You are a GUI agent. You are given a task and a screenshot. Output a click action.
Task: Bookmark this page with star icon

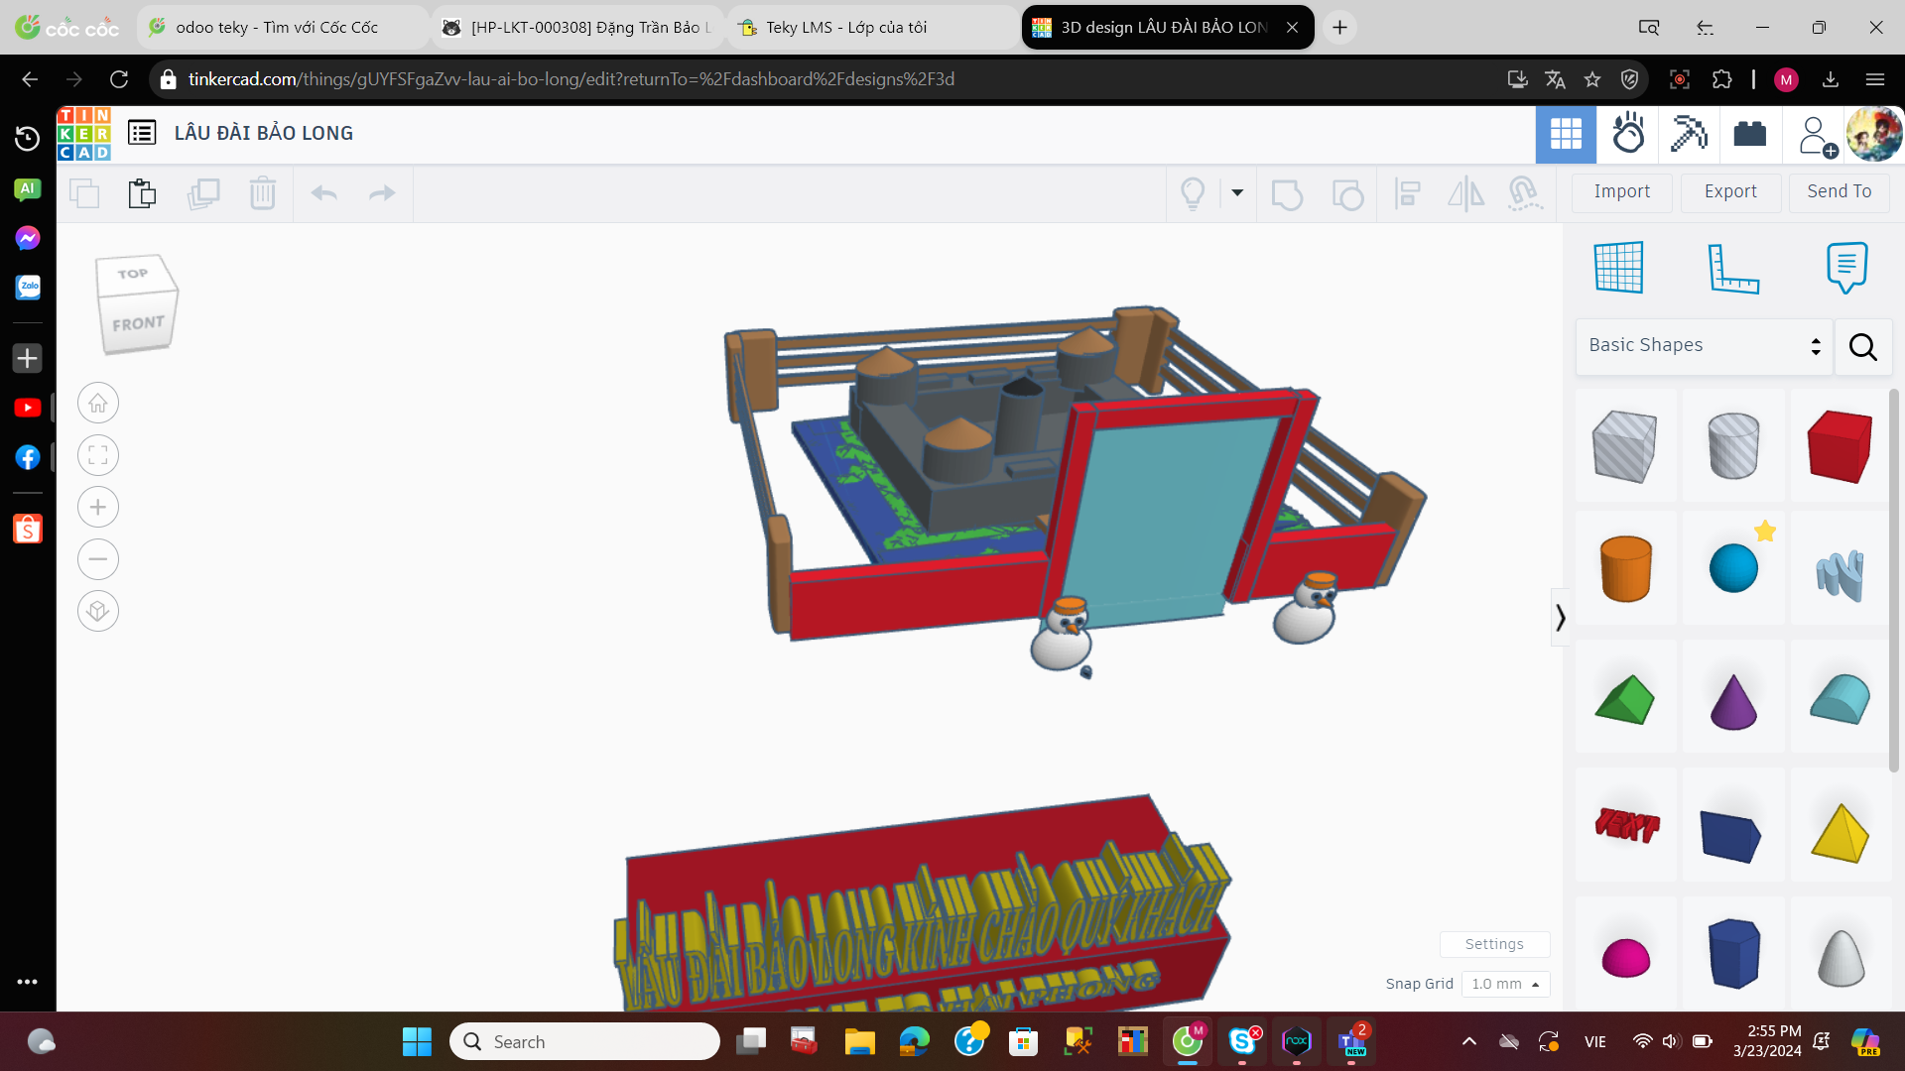[x=1592, y=79]
